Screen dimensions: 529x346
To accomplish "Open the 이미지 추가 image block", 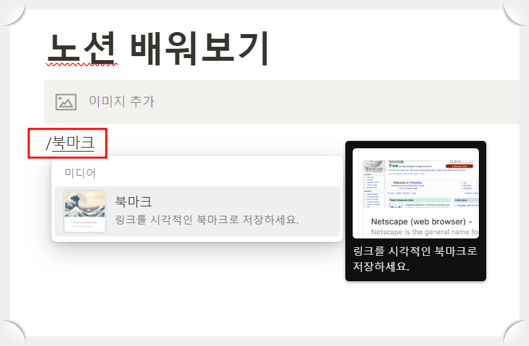I will [282, 102].
